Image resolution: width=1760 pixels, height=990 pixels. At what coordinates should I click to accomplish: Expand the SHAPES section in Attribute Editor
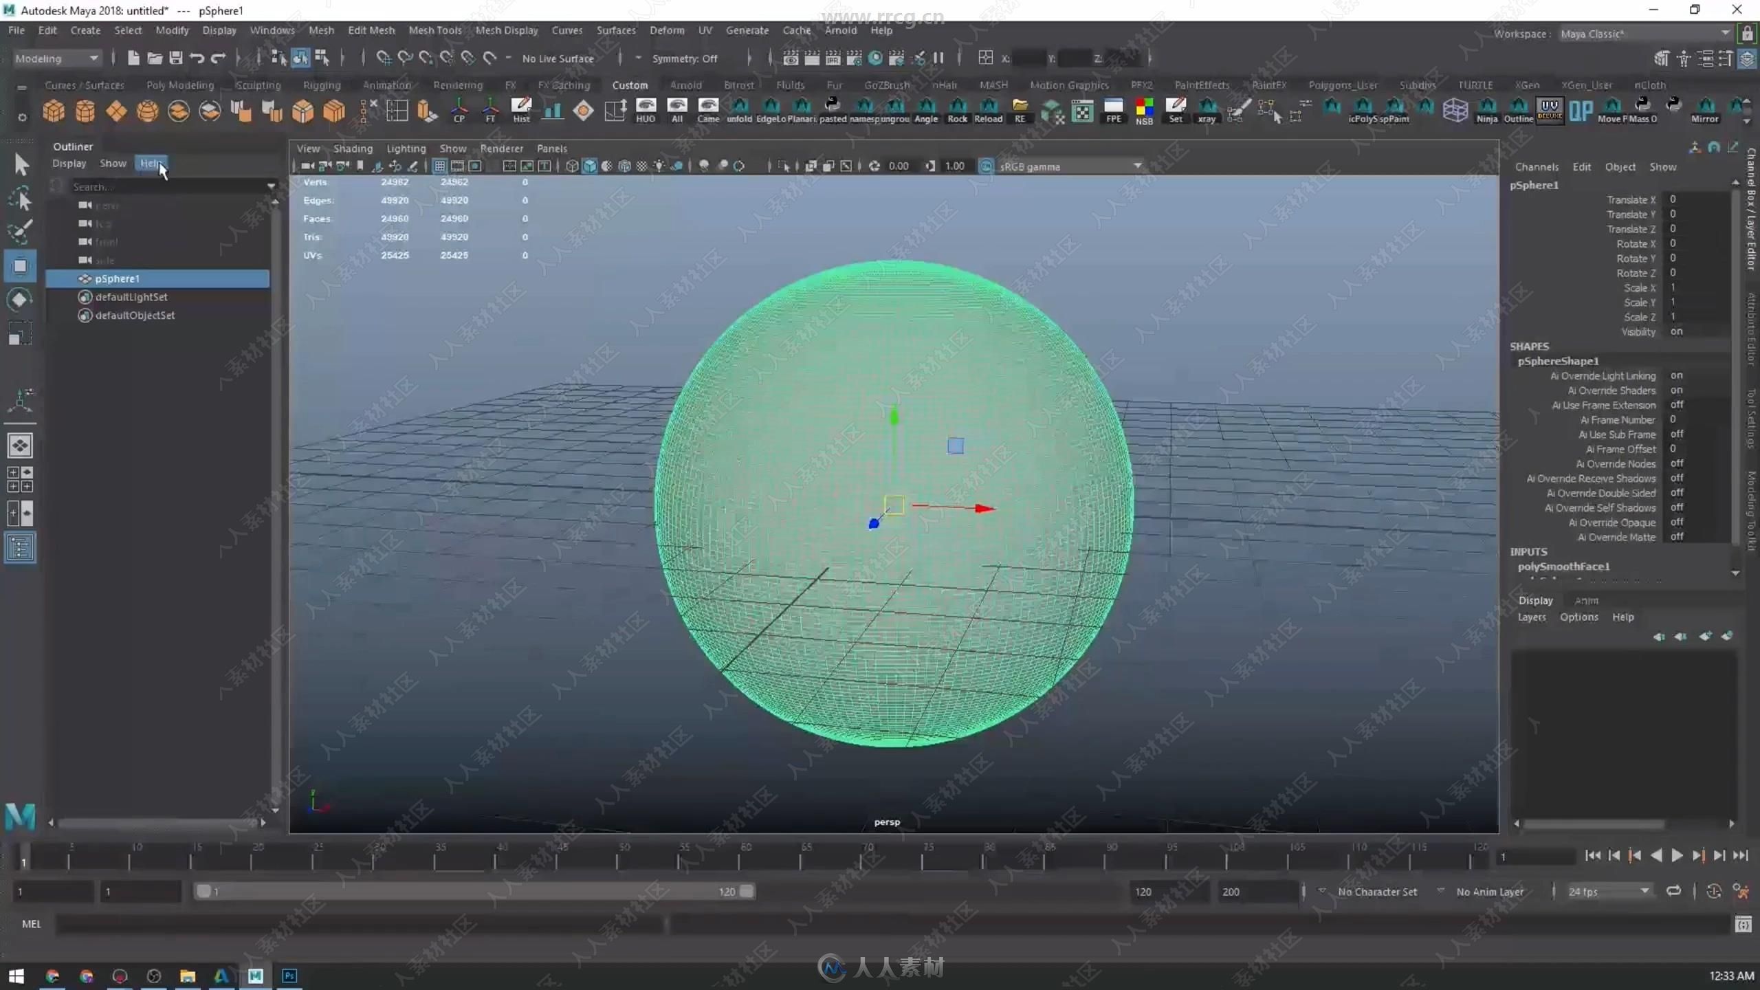1529,346
